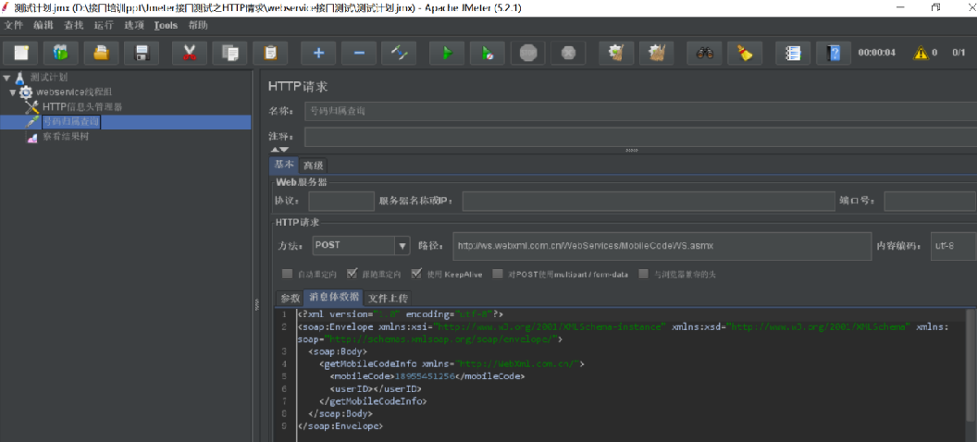The height and width of the screenshot is (442, 977).
Task: Click the 路径 URL field
Action: (662, 246)
